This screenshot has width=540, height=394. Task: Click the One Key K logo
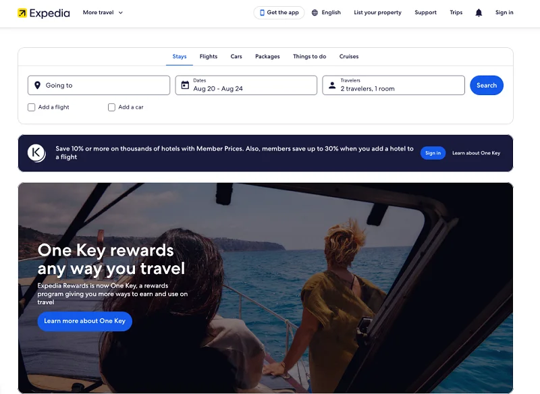coord(36,152)
